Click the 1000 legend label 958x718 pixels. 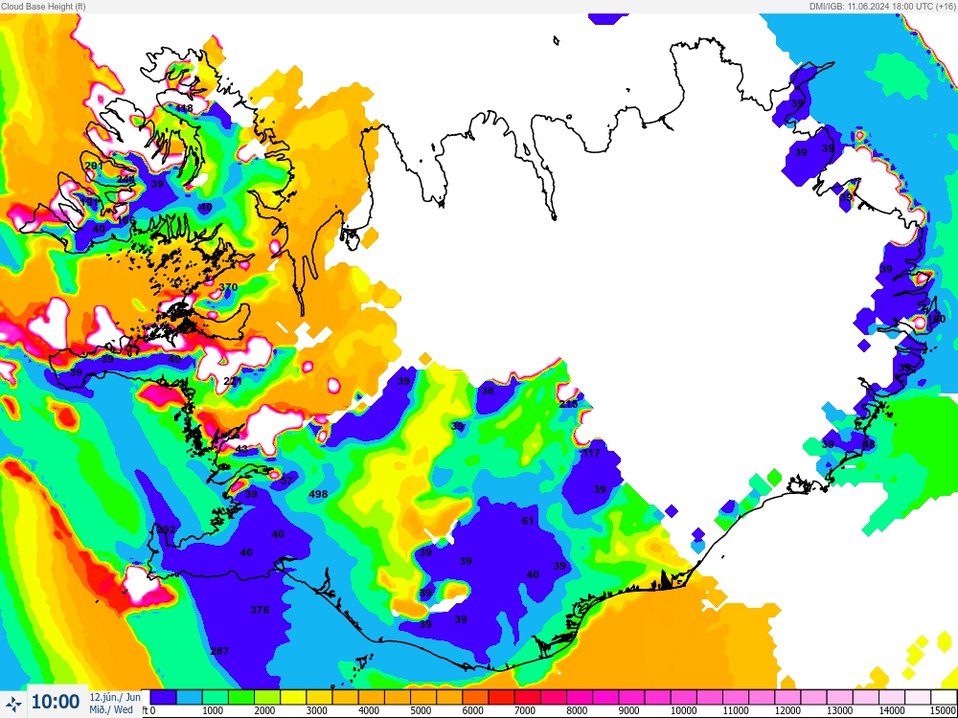pos(212,710)
